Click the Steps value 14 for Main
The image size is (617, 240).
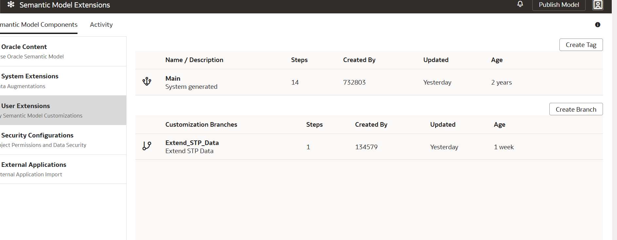pyautogui.click(x=295, y=82)
